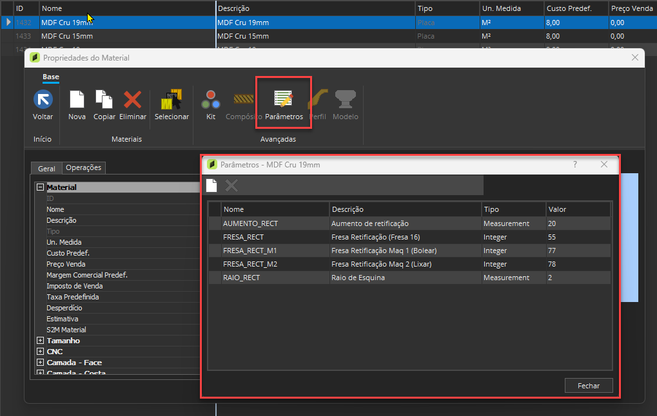Viewport: 657px width, 416px height.
Task: Select the Base ribbon tab
Action: [51, 77]
